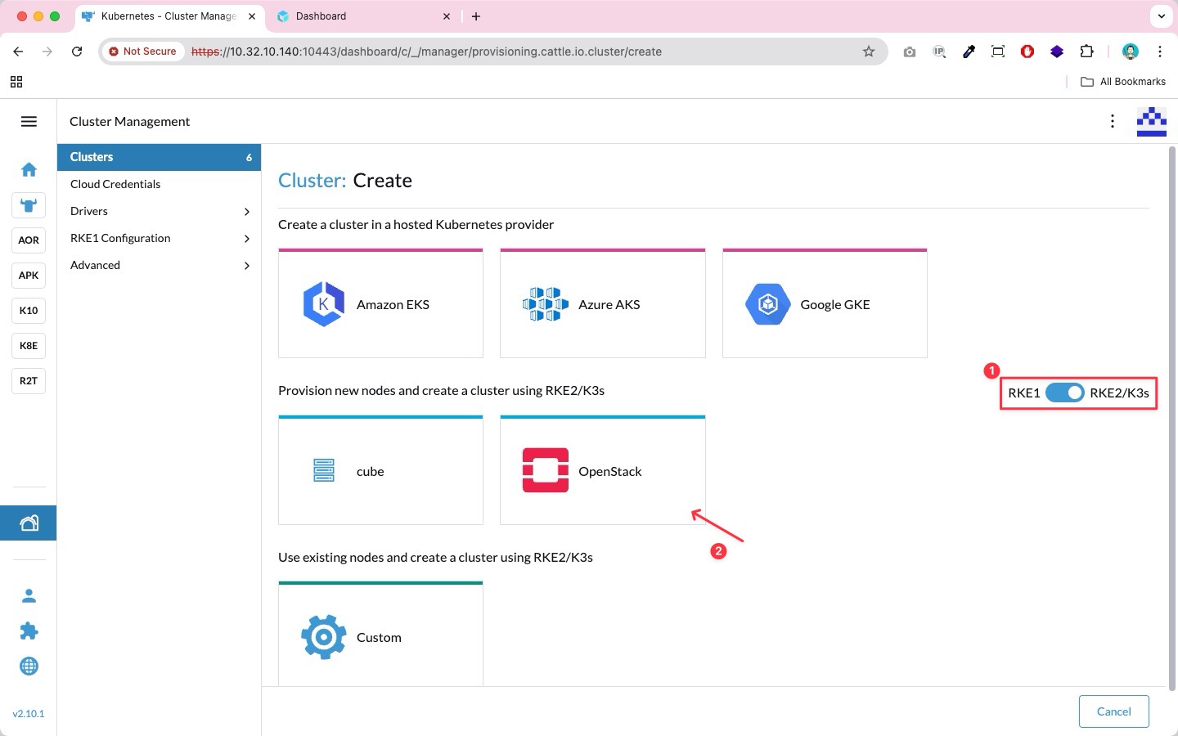Click the screenshot camera extension icon
The image size is (1178, 736).
[910, 52]
